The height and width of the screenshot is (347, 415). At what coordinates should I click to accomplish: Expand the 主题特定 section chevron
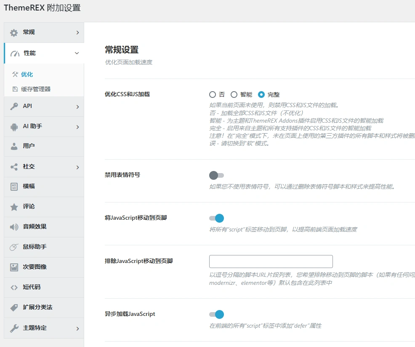[x=77, y=328]
